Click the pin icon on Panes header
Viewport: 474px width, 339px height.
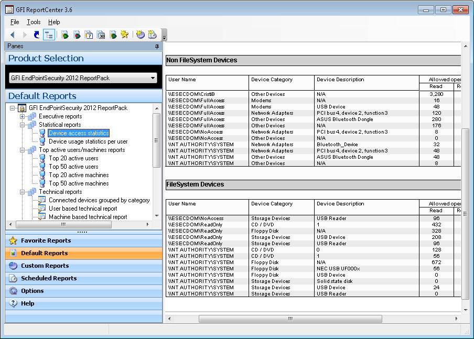(x=157, y=47)
